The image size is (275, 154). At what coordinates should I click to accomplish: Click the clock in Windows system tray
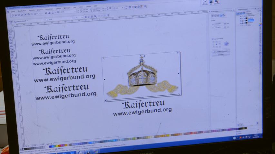256,136
